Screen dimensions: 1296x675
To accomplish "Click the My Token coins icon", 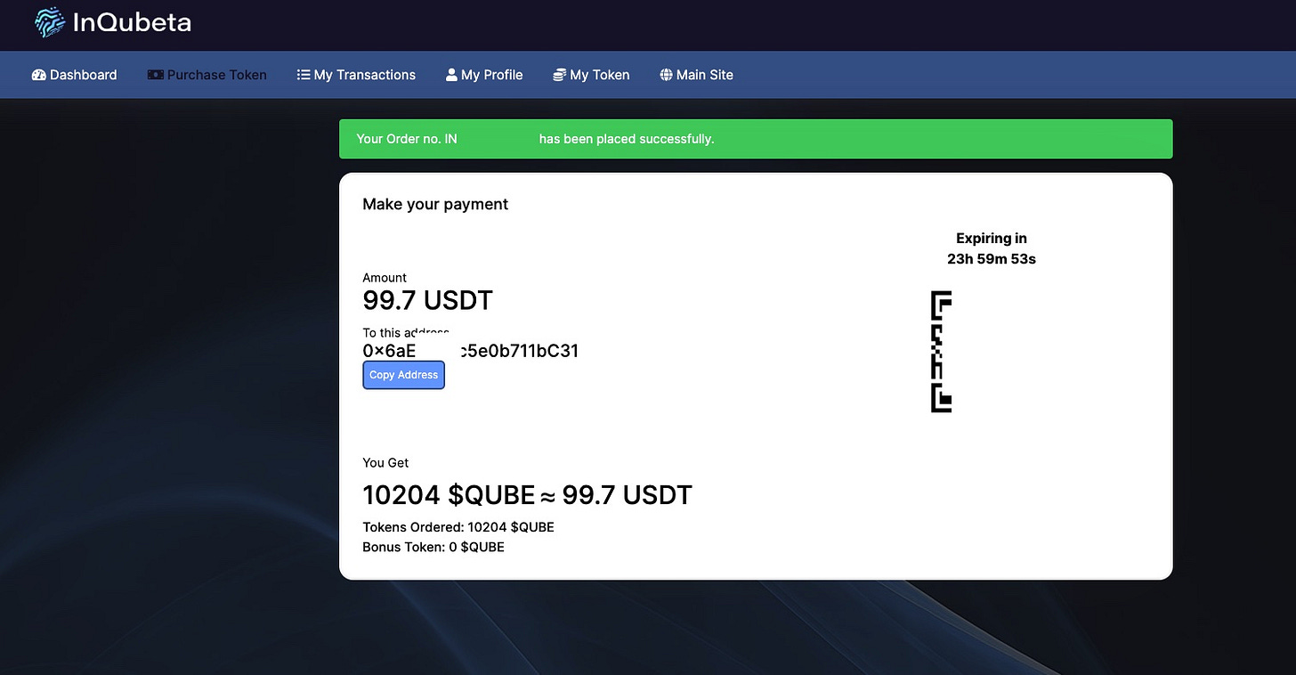I will click(x=560, y=75).
